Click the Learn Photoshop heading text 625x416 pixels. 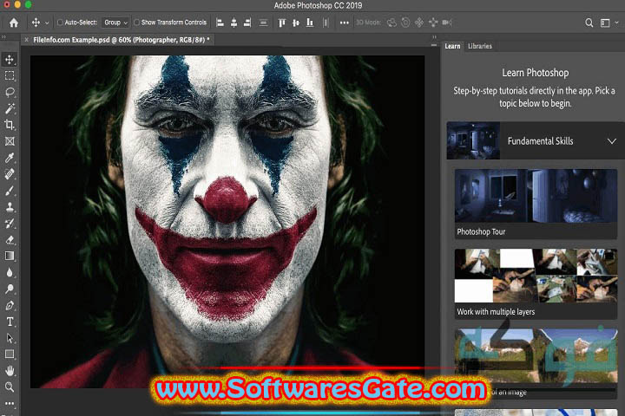(x=536, y=73)
